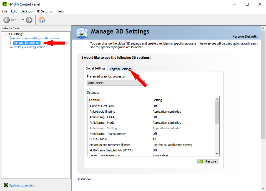
Task: Open the Back history dropdown arrow
Action: pyautogui.click(x=23, y=20)
